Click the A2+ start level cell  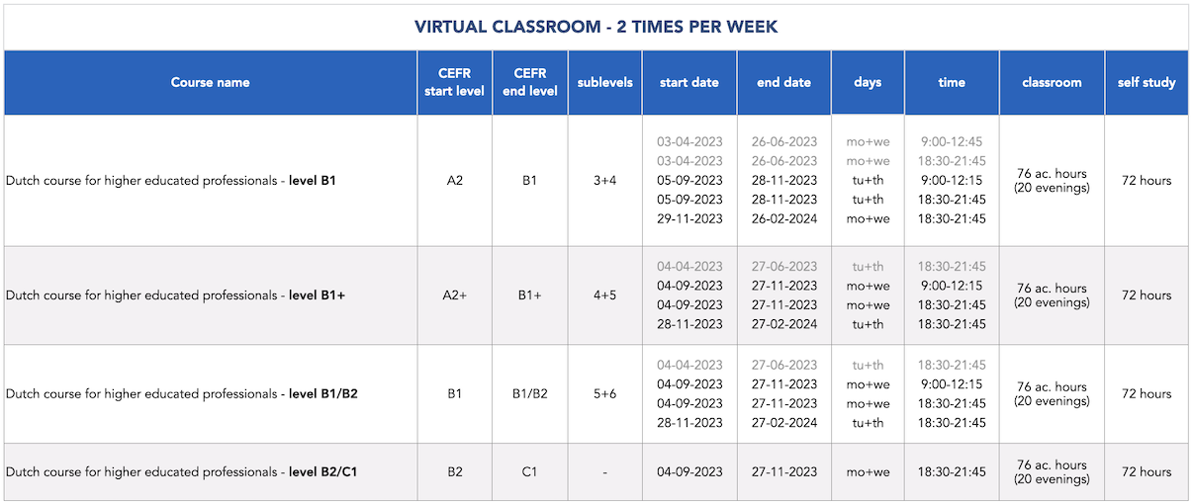[x=454, y=295]
